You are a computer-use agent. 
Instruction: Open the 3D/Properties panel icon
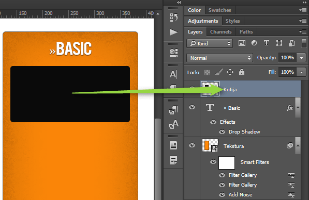[173, 53]
